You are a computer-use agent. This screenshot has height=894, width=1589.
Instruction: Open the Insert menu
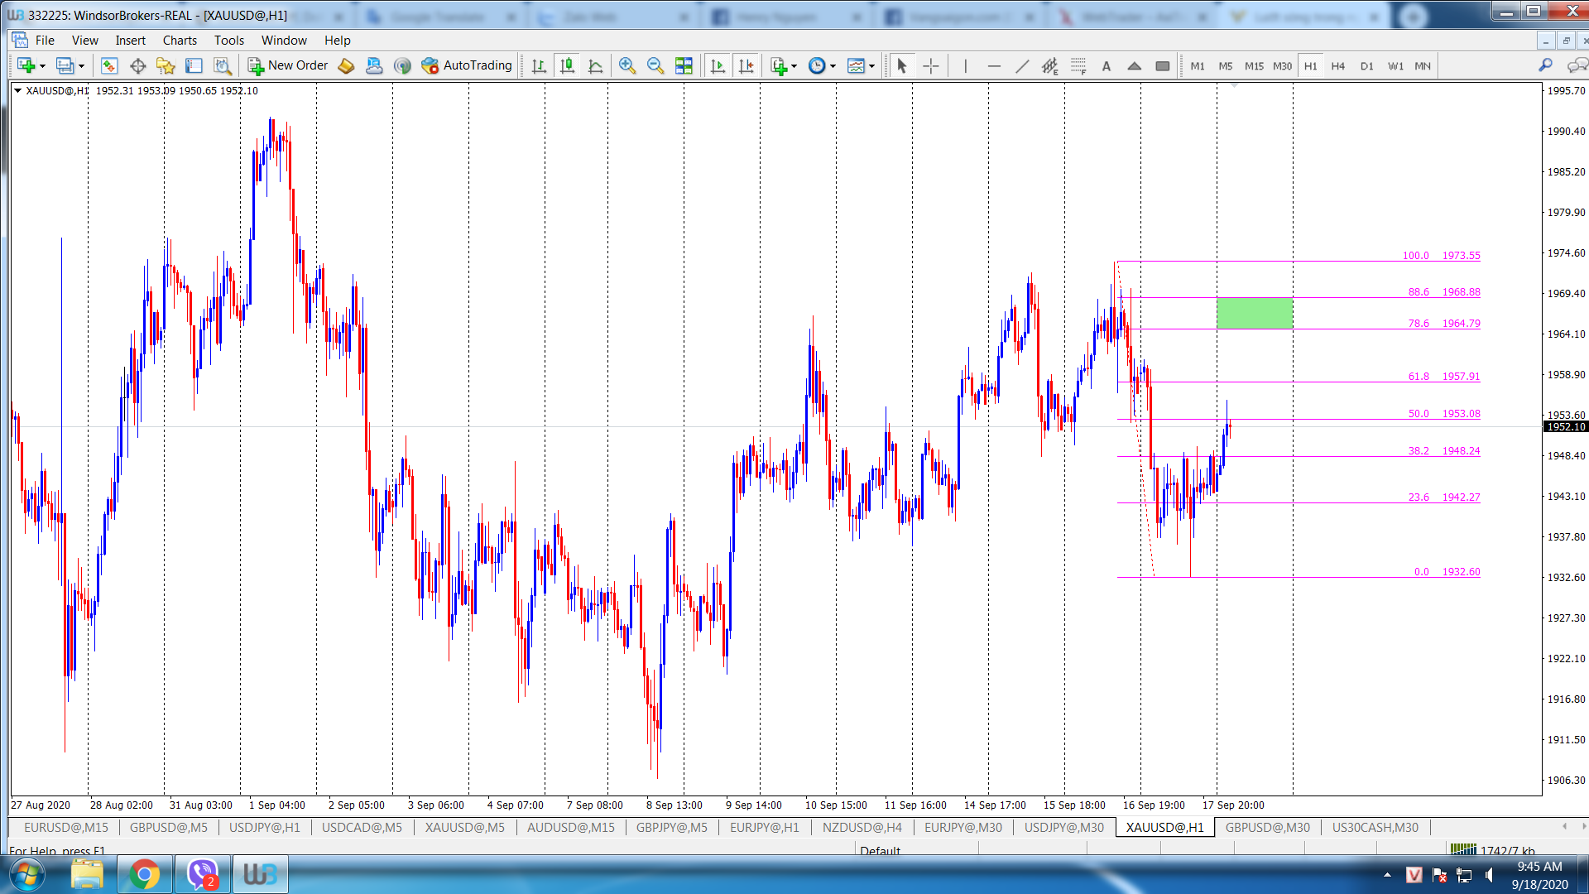130,40
